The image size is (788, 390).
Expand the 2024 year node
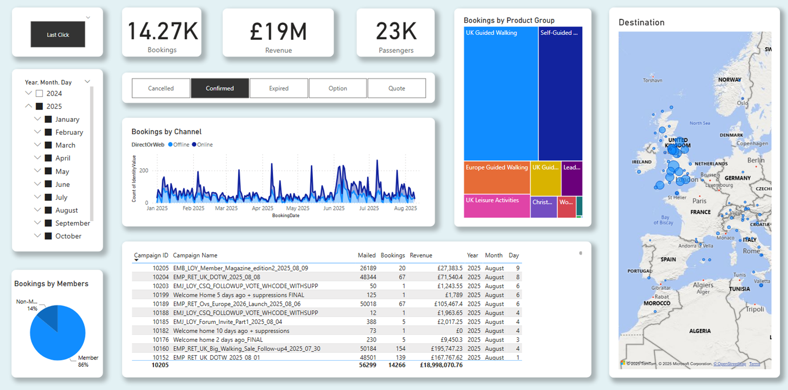[28, 93]
